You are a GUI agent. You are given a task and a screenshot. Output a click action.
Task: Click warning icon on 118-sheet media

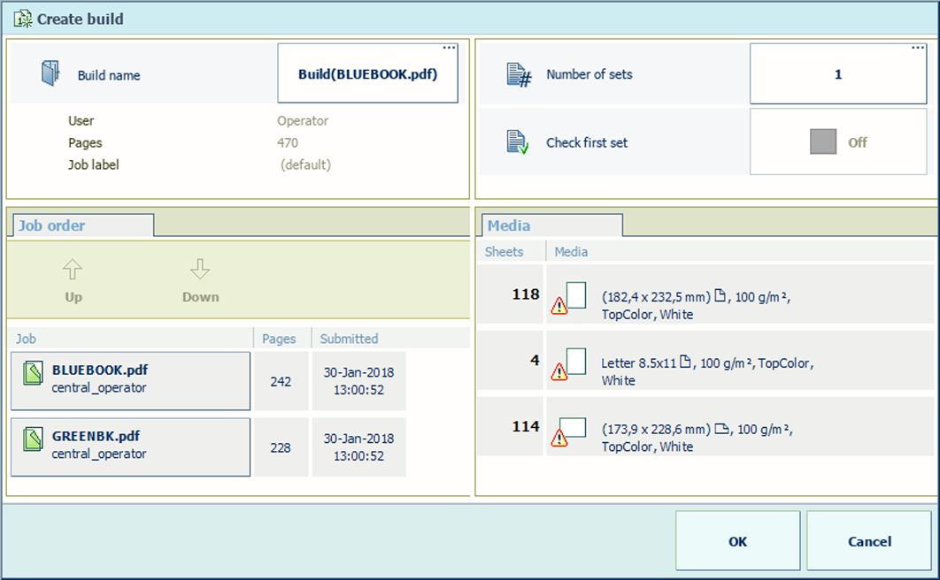(559, 306)
